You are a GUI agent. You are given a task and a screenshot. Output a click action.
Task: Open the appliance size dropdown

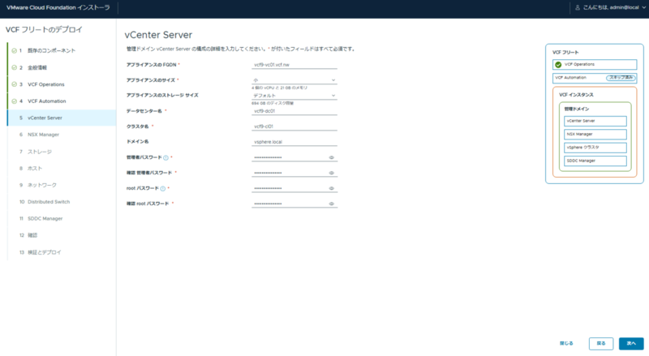(x=294, y=80)
